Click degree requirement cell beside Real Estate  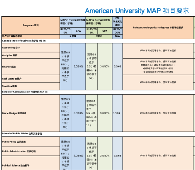[x=158, y=82]
